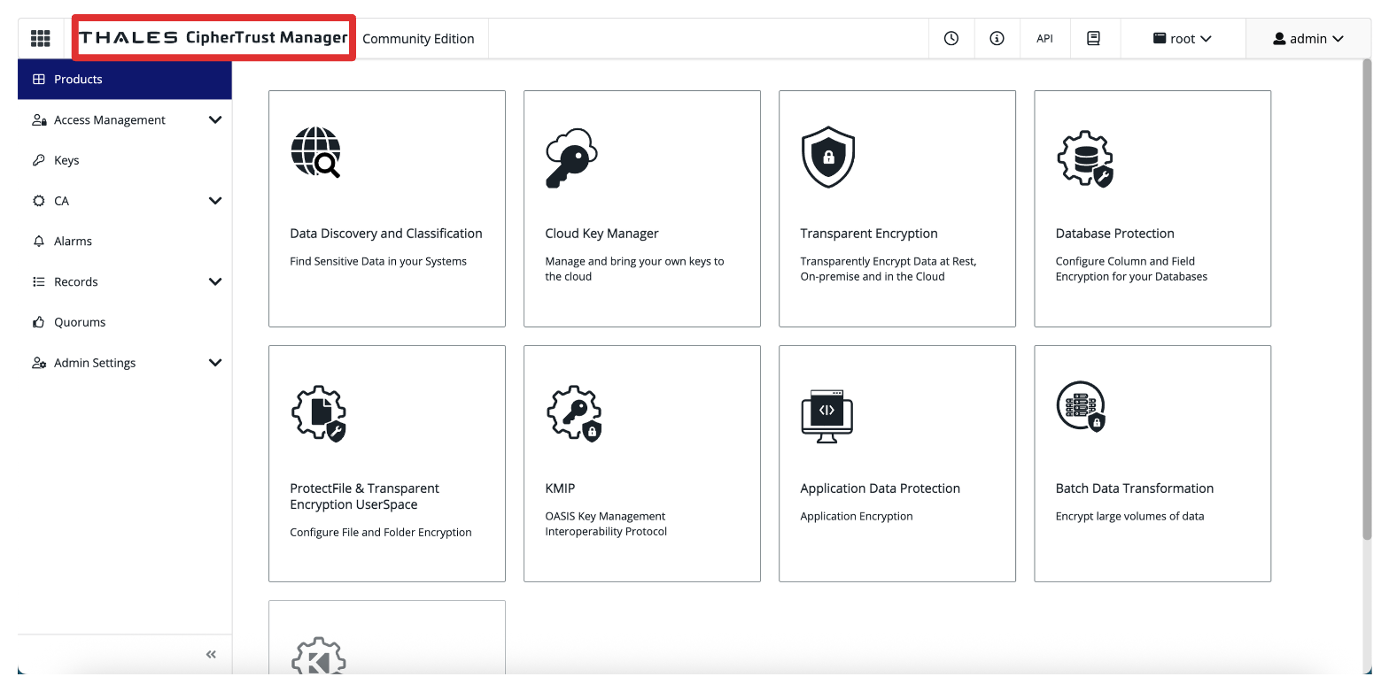Screen dimensions: 1389x692
Task: Click the Transparent Encryption shield icon
Action: click(827, 157)
